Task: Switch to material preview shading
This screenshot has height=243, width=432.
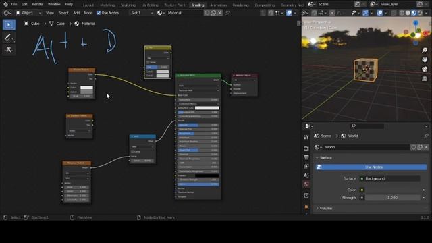Action: point(414,13)
